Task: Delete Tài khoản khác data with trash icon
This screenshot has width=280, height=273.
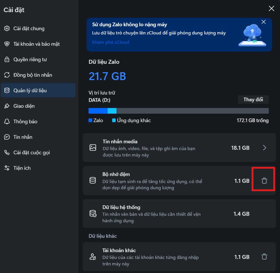Action: point(264,257)
